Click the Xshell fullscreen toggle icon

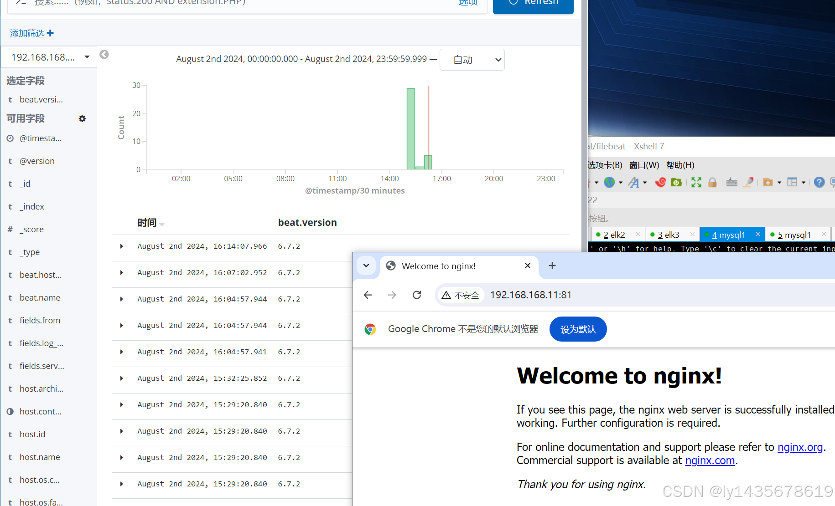(x=696, y=183)
